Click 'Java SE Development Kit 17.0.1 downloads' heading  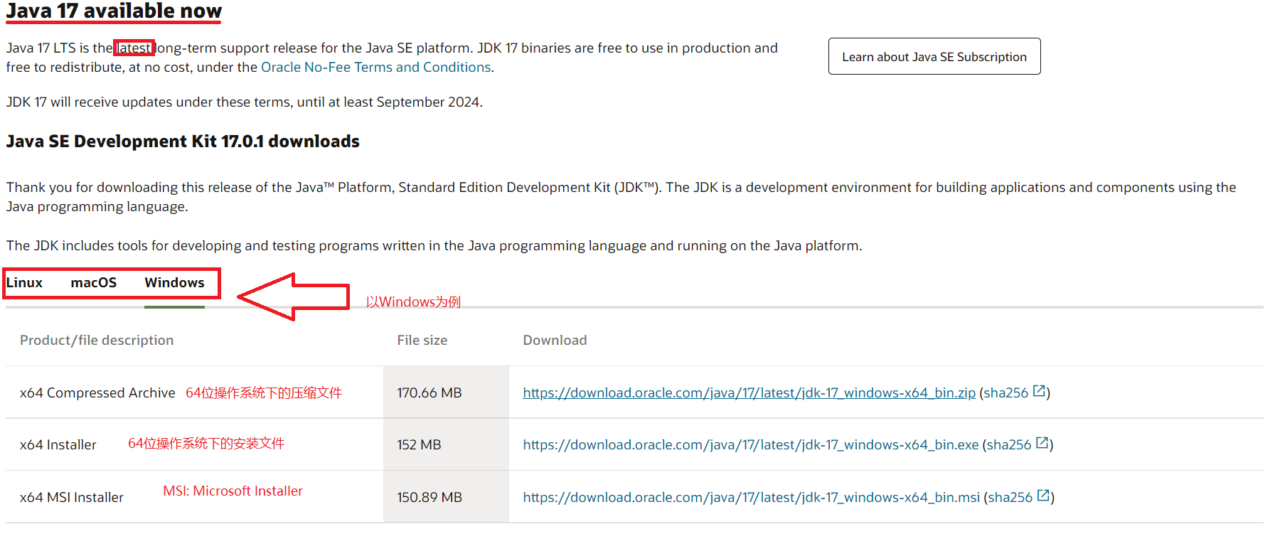183,141
